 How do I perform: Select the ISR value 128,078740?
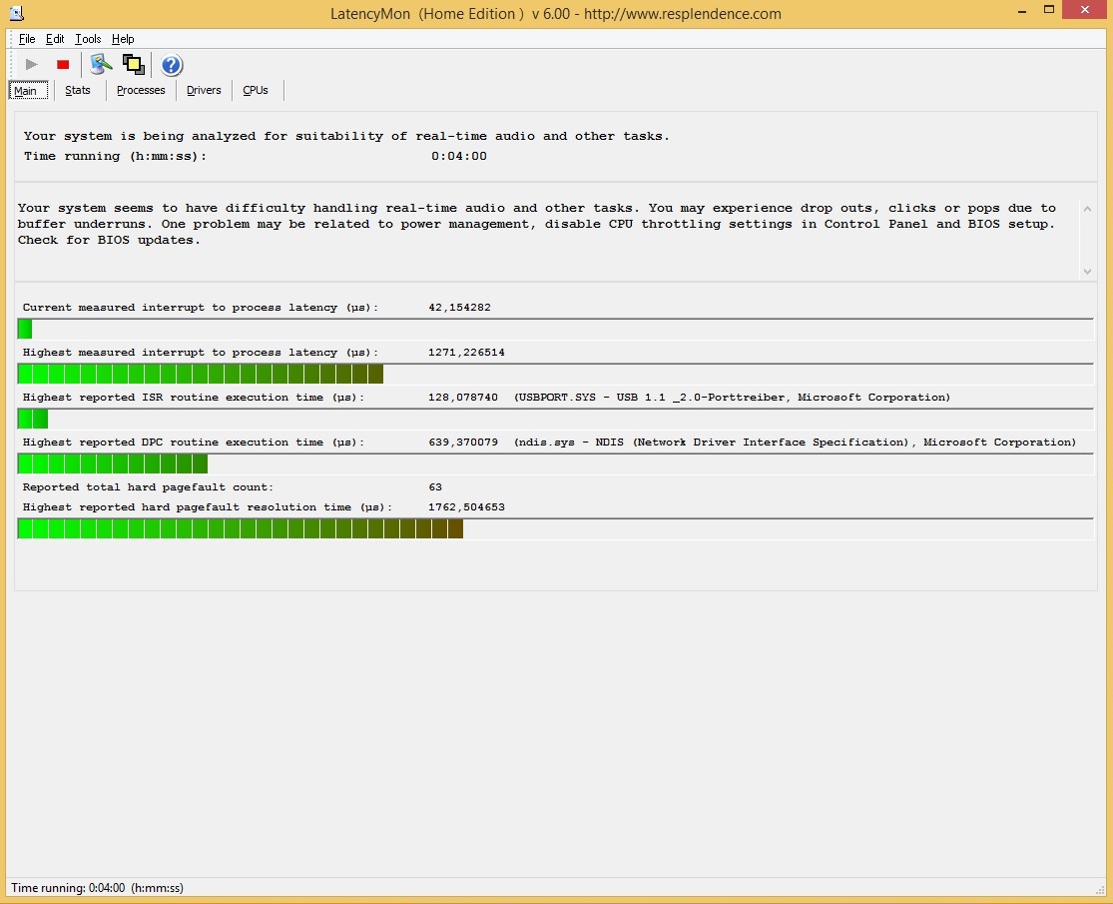coord(463,397)
